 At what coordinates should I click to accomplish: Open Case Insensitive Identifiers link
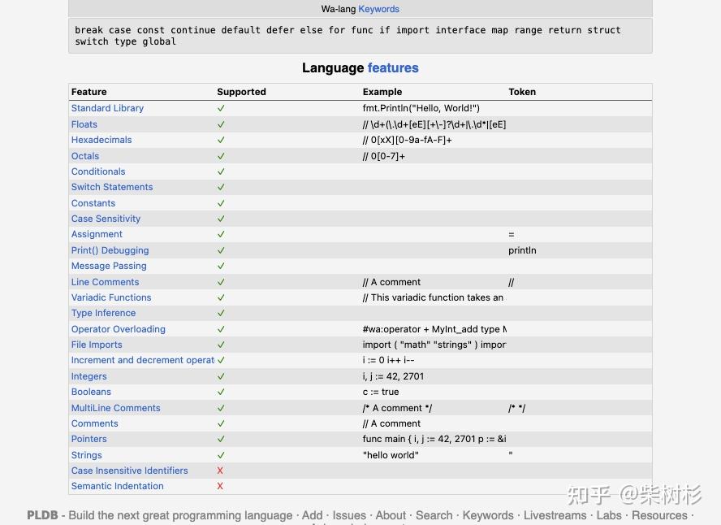click(x=130, y=471)
